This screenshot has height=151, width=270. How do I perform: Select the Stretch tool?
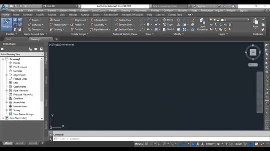pos(169,29)
